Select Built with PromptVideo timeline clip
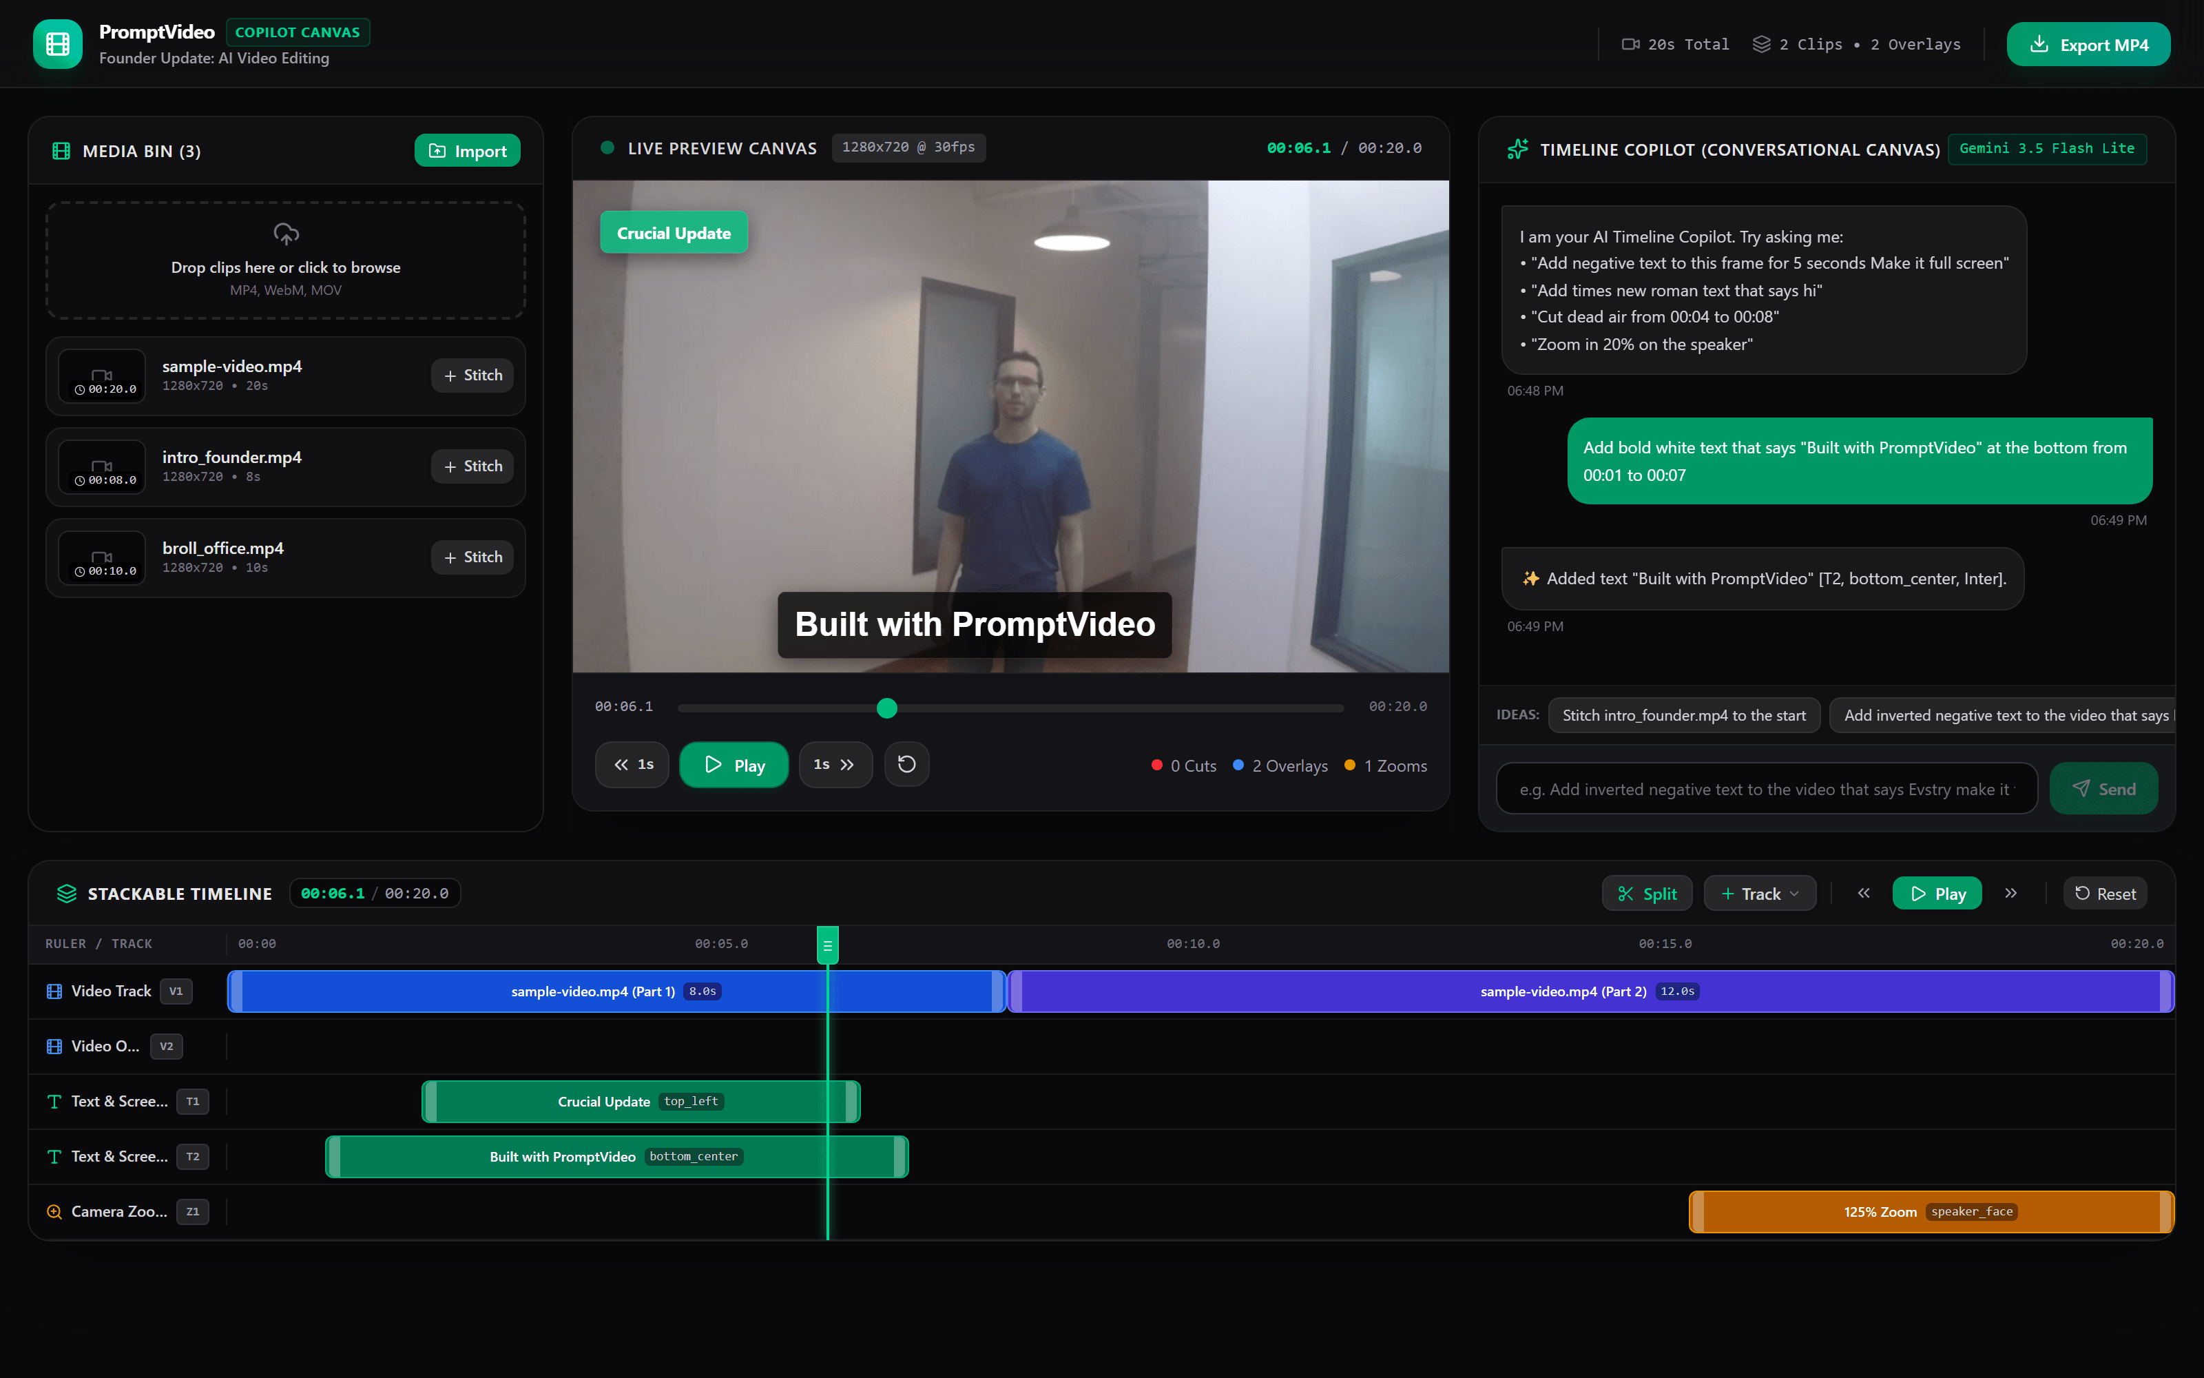Screen dimensions: 2204x1378 [x=616, y=1157]
